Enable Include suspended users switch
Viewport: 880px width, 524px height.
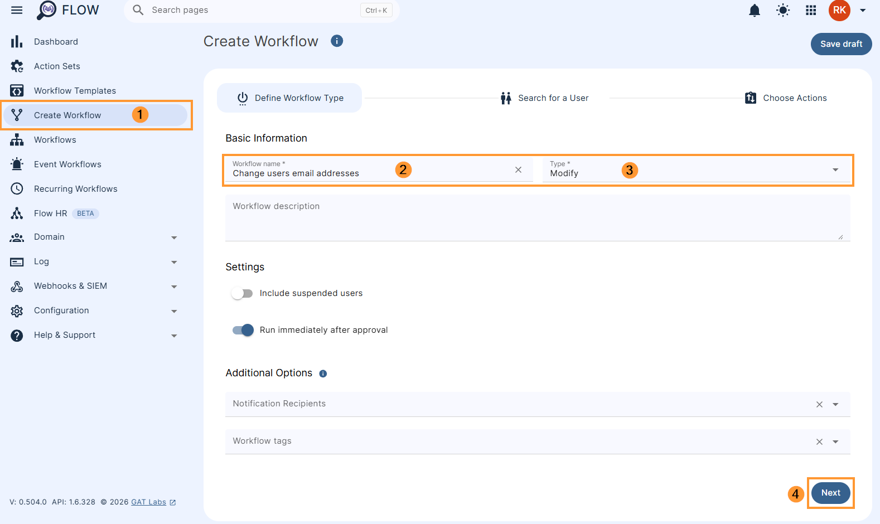point(242,293)
